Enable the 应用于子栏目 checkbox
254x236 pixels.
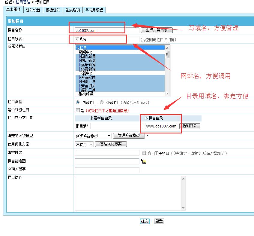click(144, 153)
